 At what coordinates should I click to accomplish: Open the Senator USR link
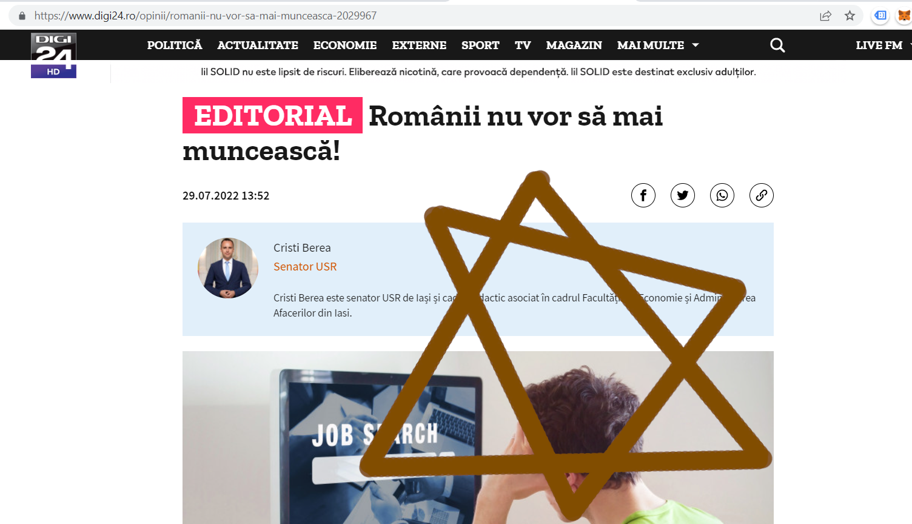coord(305,266)
